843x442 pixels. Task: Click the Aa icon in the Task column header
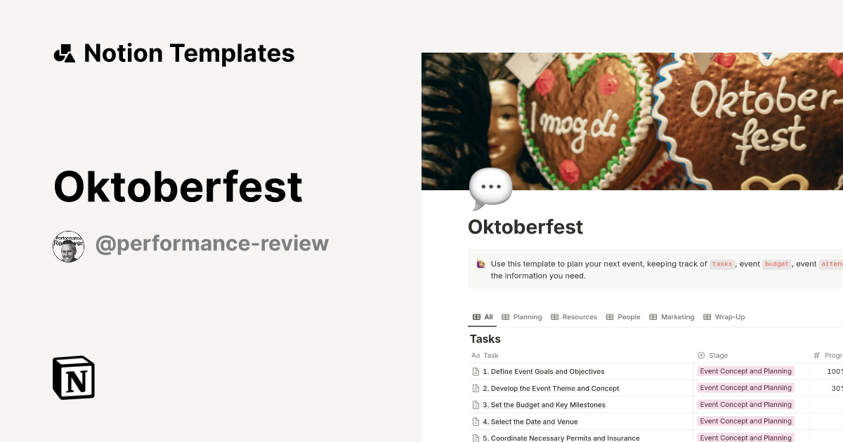pos(475,355)
